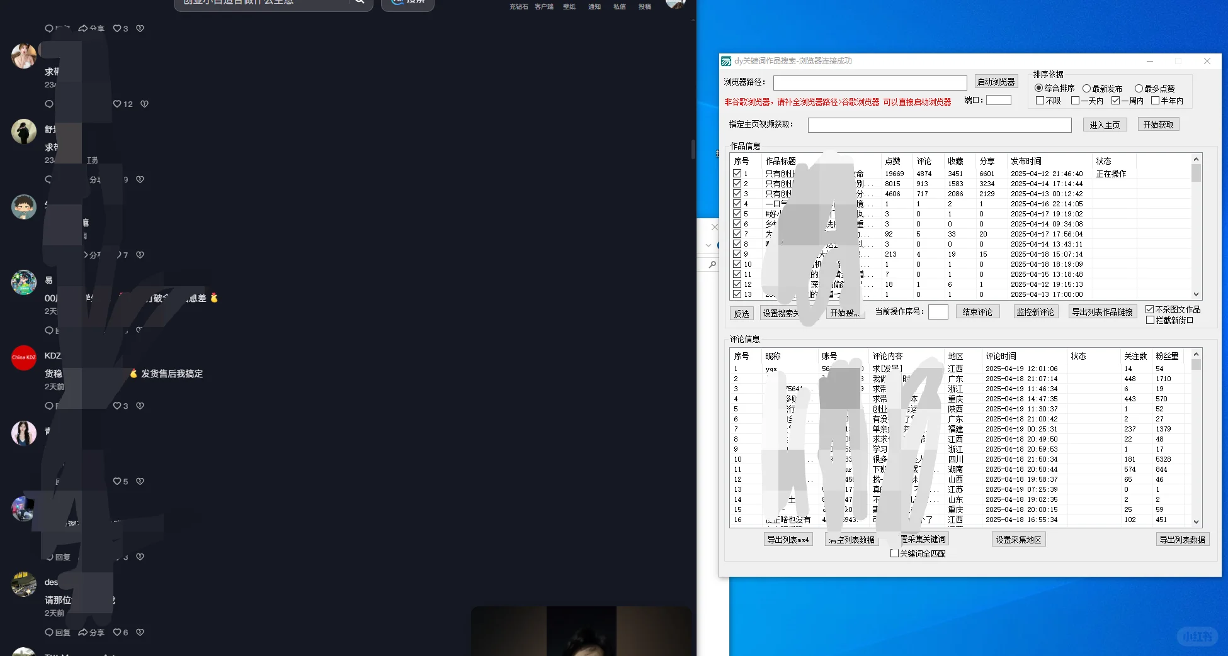
Task: Like the comment showing 12 likes
Action: (117, 104)
